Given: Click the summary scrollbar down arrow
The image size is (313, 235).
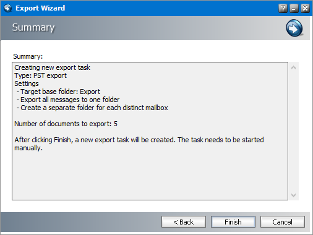Looking at the screenshot, I should tap(294, 195).
